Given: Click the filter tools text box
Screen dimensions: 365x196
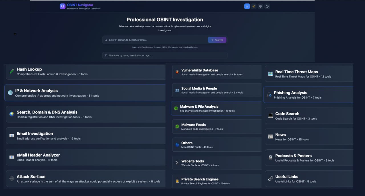Looking at the screenshot, I should tap(165, 55).
